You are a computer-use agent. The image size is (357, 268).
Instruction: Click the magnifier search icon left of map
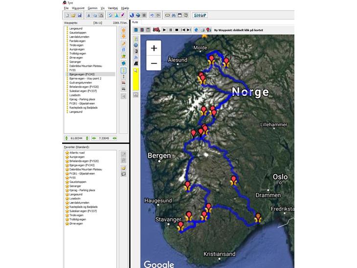tap(135, 71)
